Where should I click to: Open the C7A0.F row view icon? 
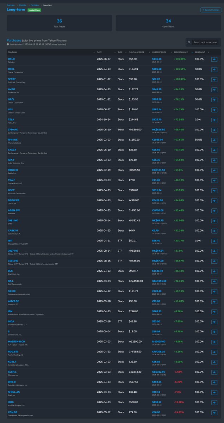[x=214, y=151]
